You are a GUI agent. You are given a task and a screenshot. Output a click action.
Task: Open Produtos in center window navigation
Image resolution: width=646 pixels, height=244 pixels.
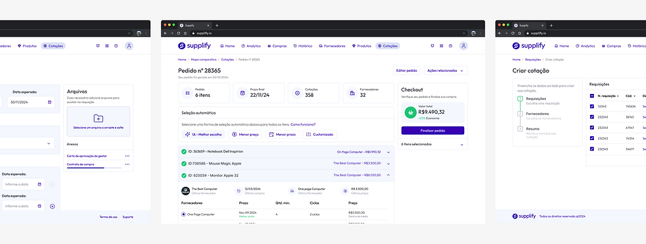(x=361, y=46)
